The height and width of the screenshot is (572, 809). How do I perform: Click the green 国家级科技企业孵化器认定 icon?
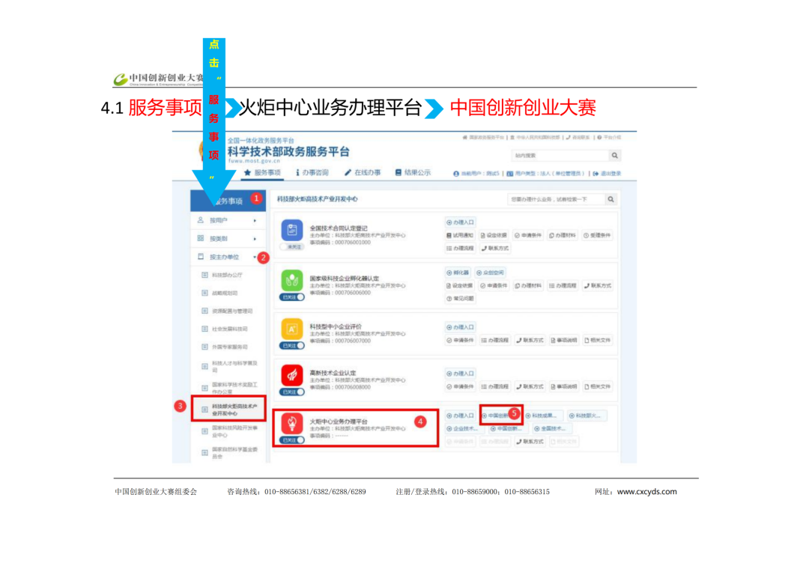pos(291,281)
